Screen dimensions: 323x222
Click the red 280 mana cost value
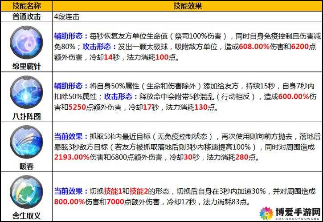(x=241, y=157)
